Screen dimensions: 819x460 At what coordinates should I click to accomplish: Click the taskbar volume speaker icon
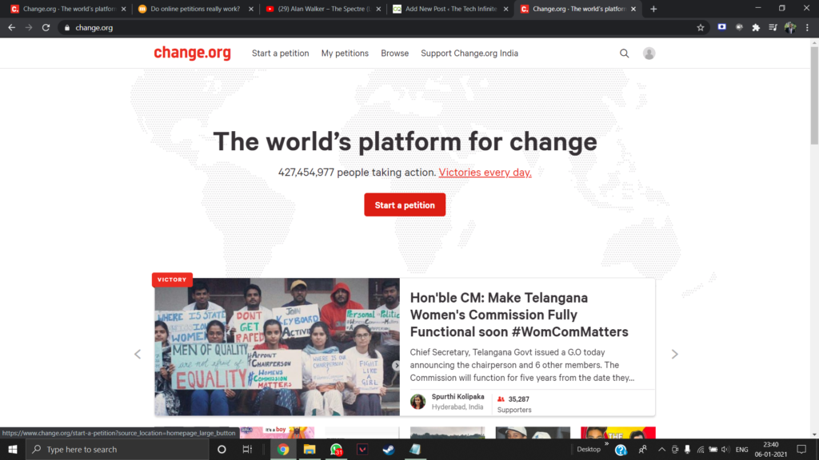pyautogui.click(x=725, y=450)
